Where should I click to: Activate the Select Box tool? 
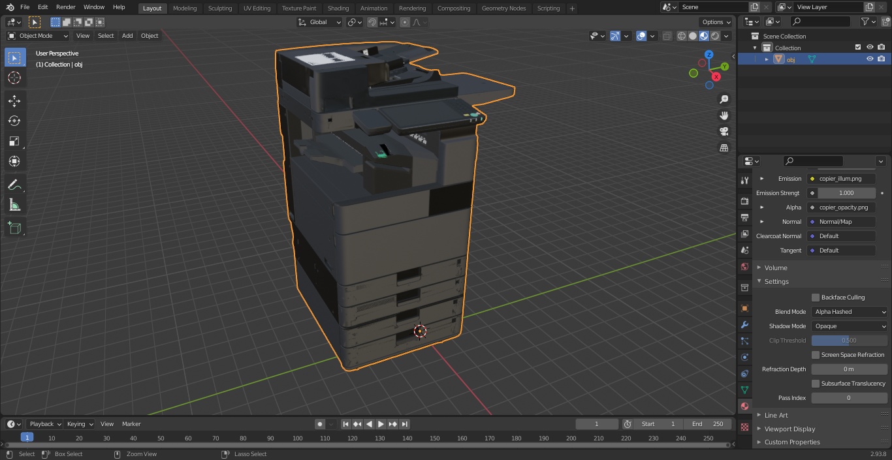14,57
